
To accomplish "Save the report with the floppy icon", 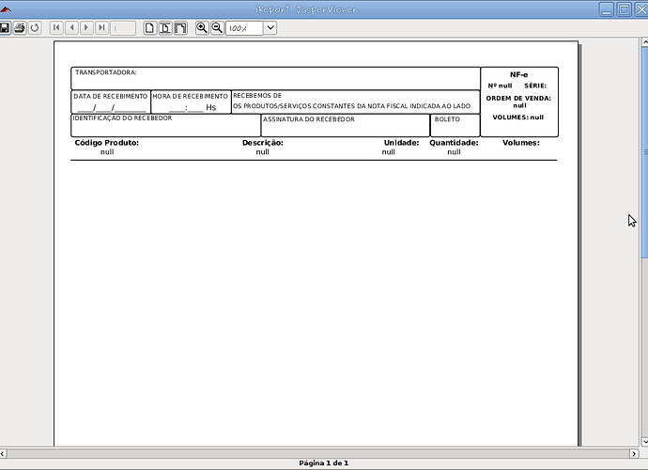I will point(4,28).
